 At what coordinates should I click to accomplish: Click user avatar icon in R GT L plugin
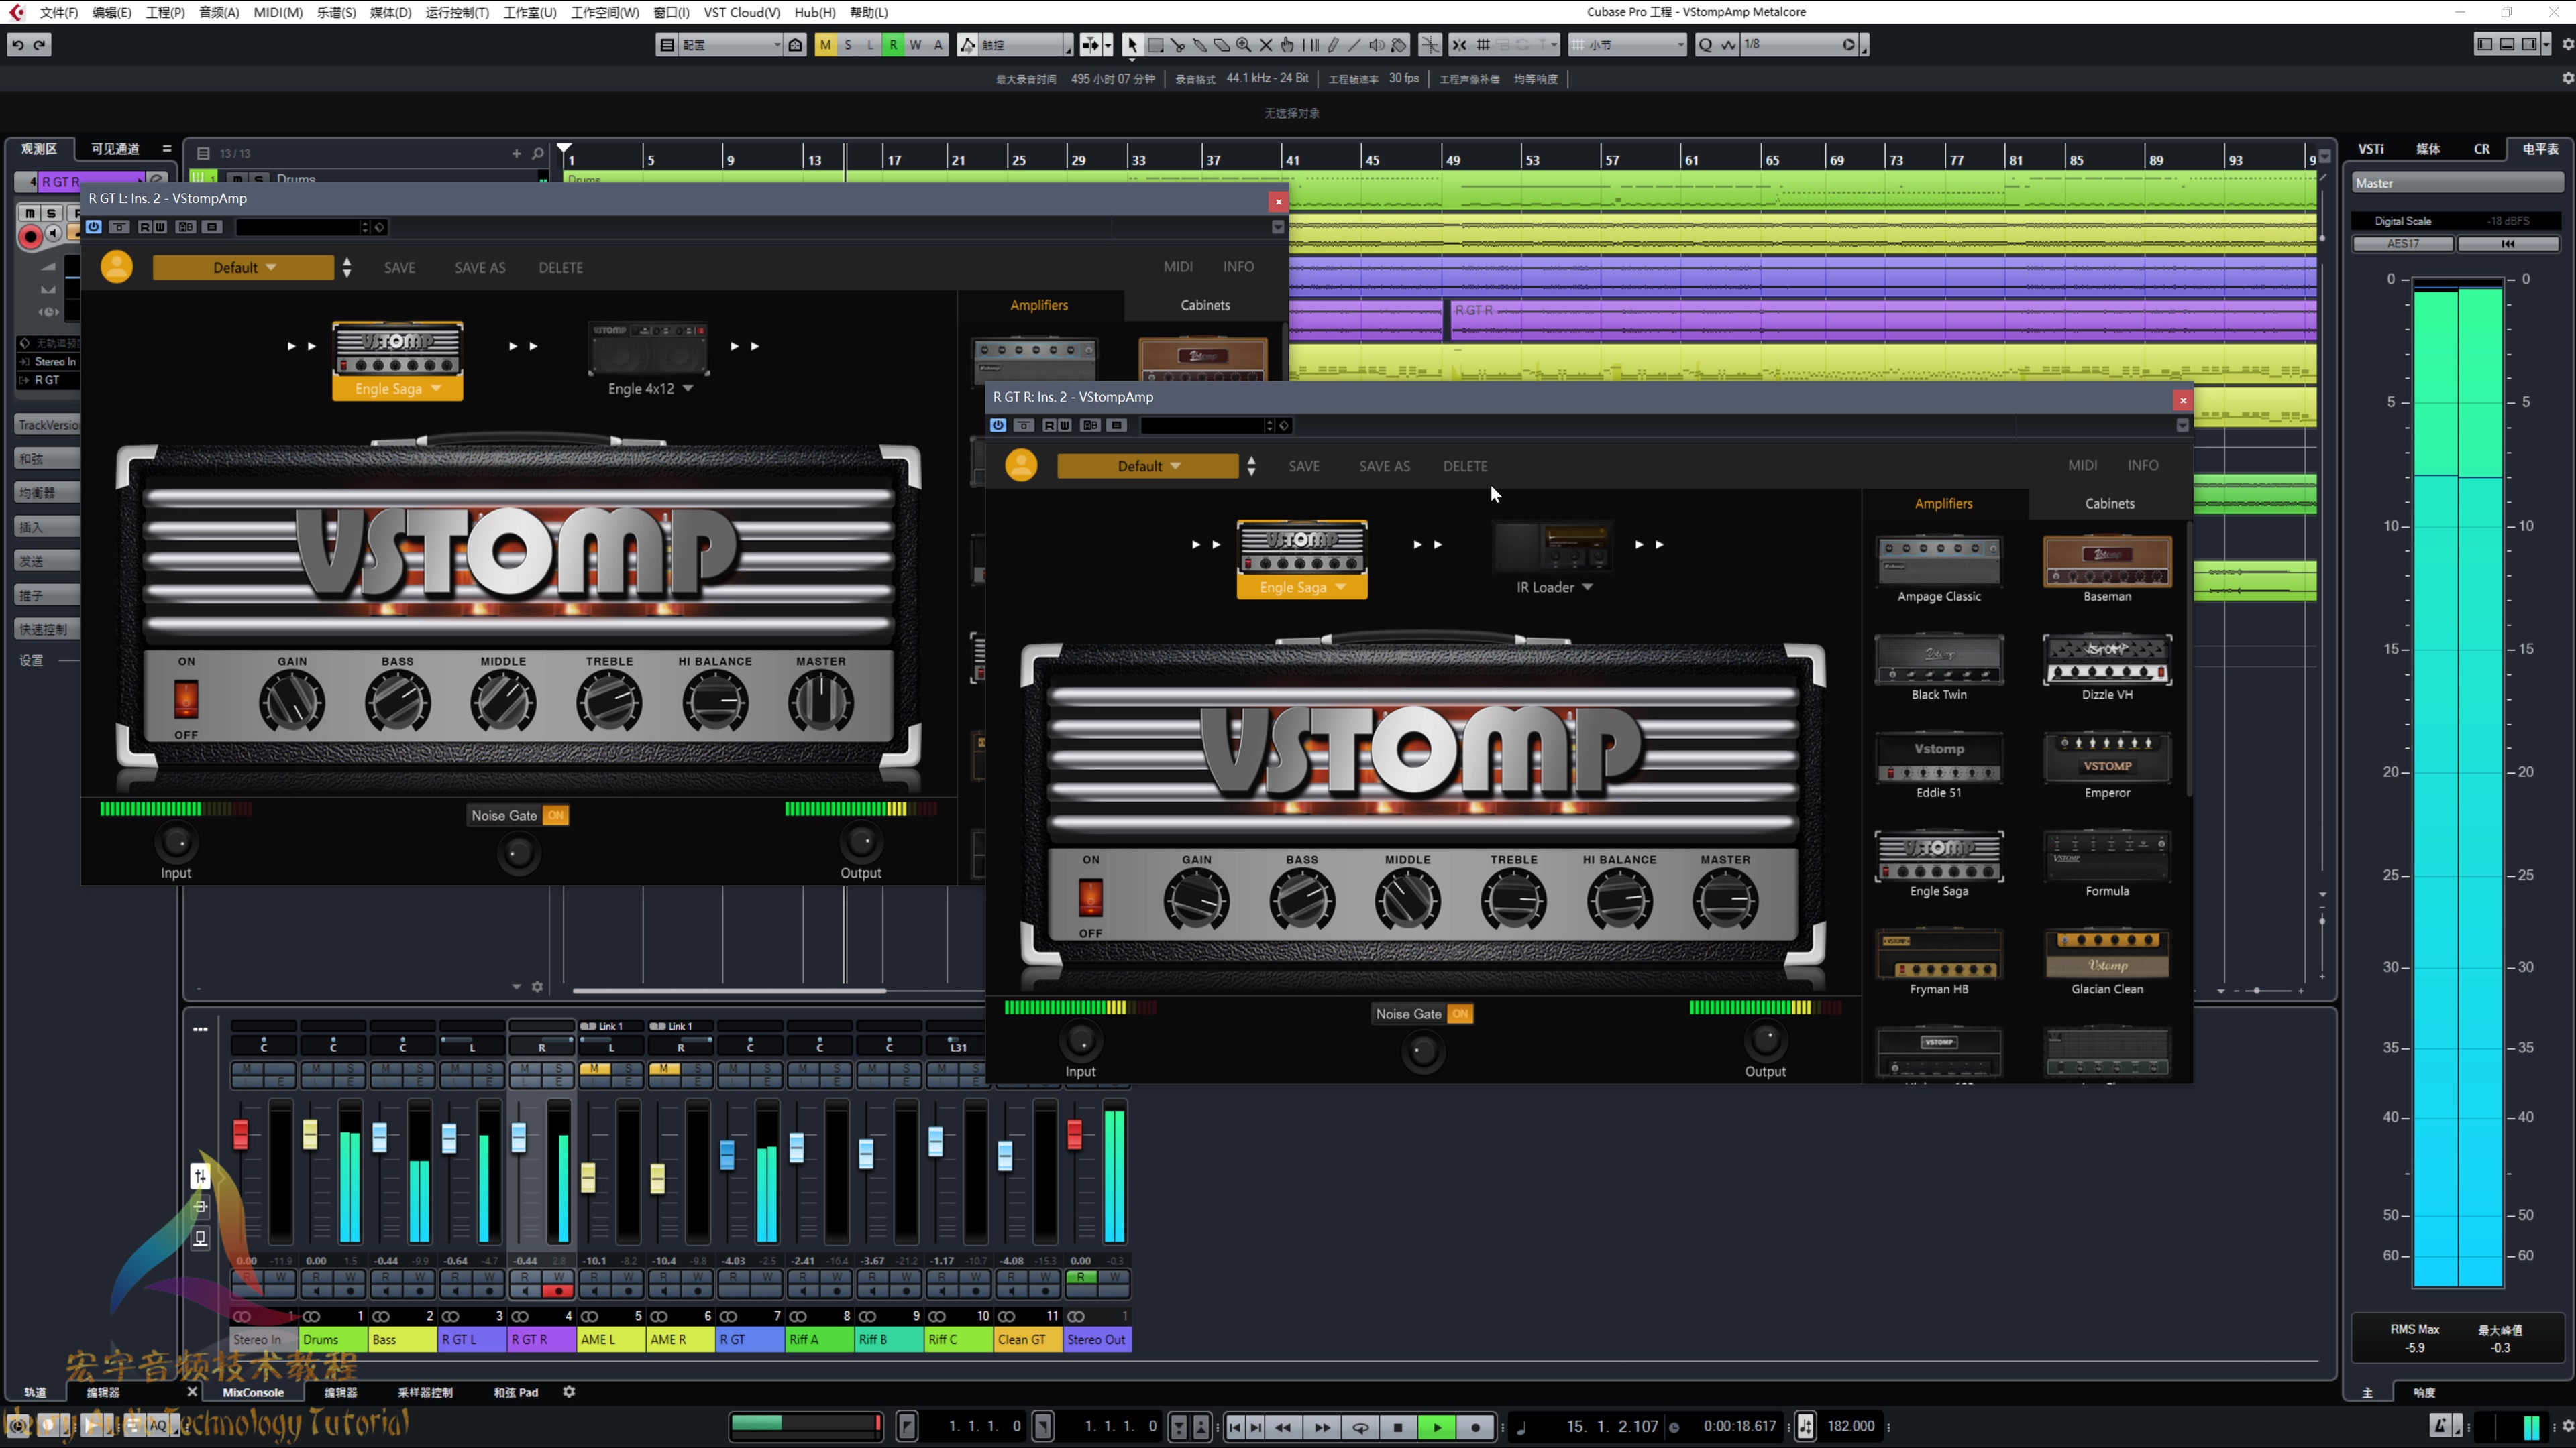click(117, 267)
